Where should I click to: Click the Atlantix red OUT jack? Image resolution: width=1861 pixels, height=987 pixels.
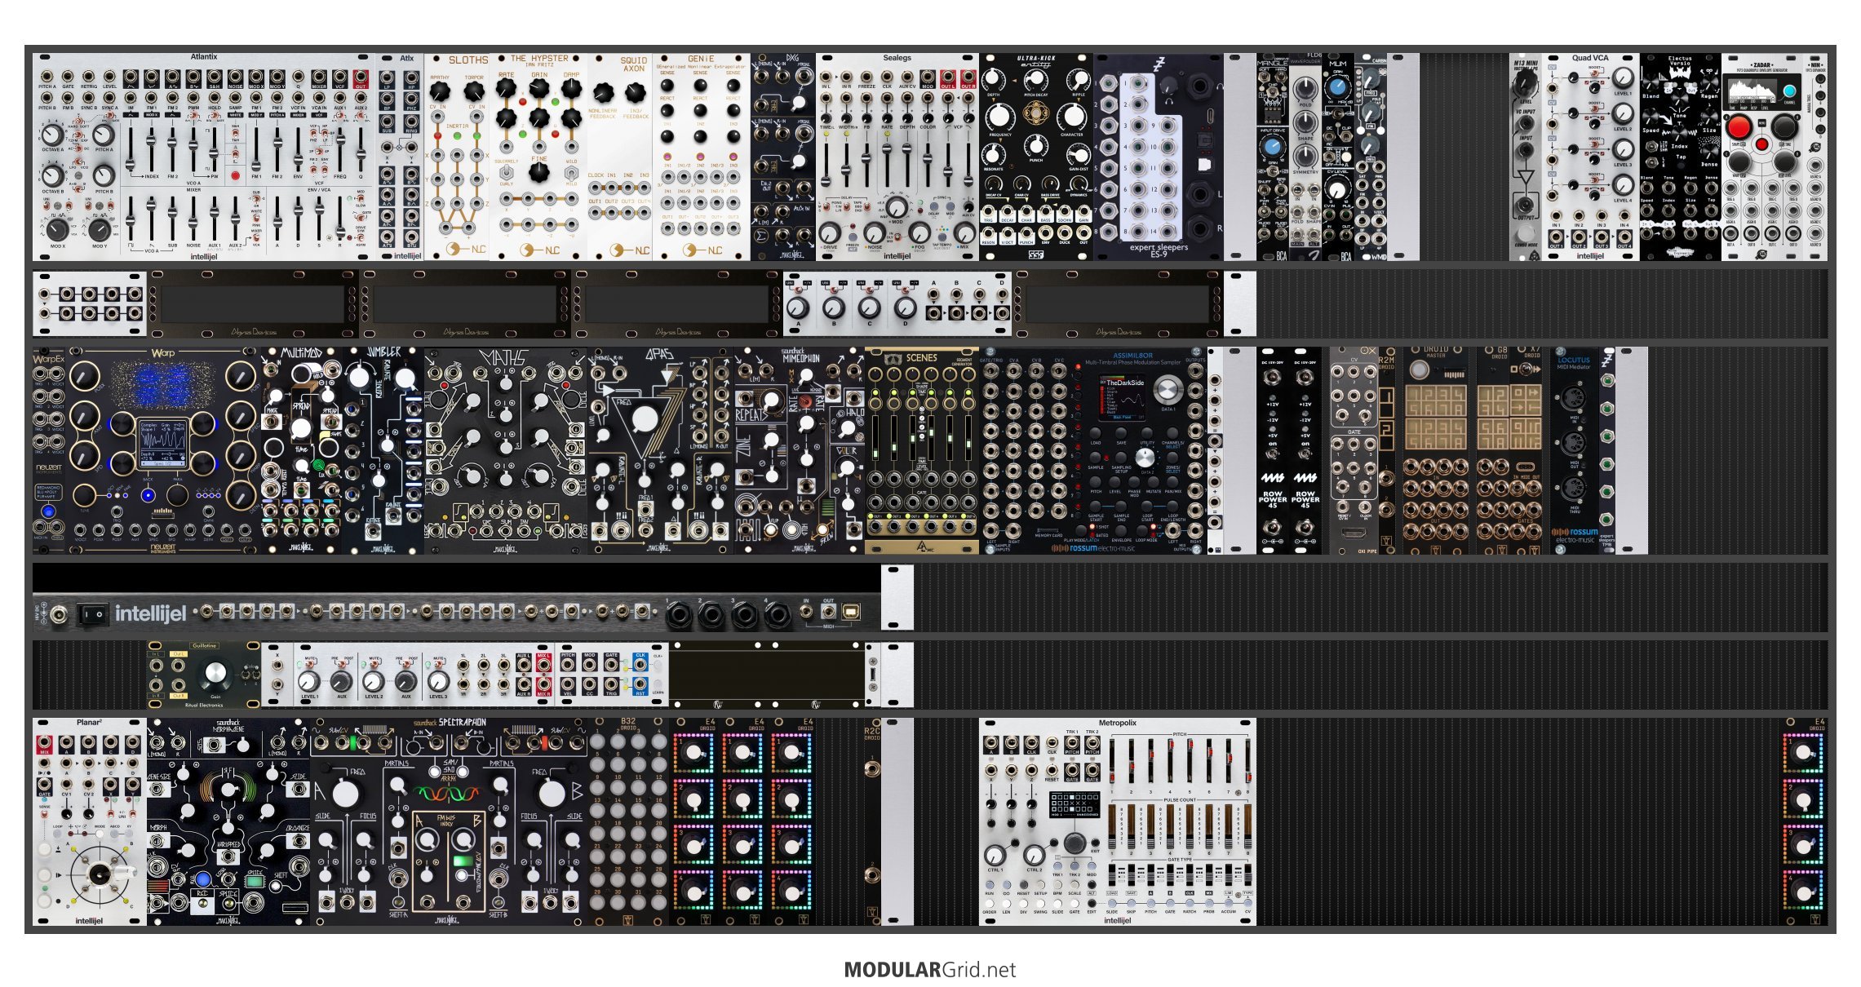point(361,77)
